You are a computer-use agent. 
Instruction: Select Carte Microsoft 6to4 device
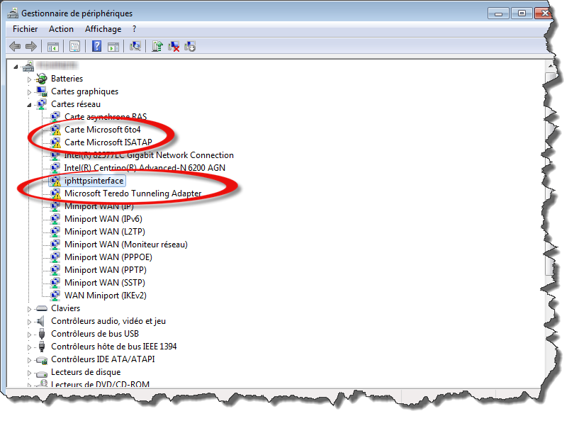coord(103,130)
